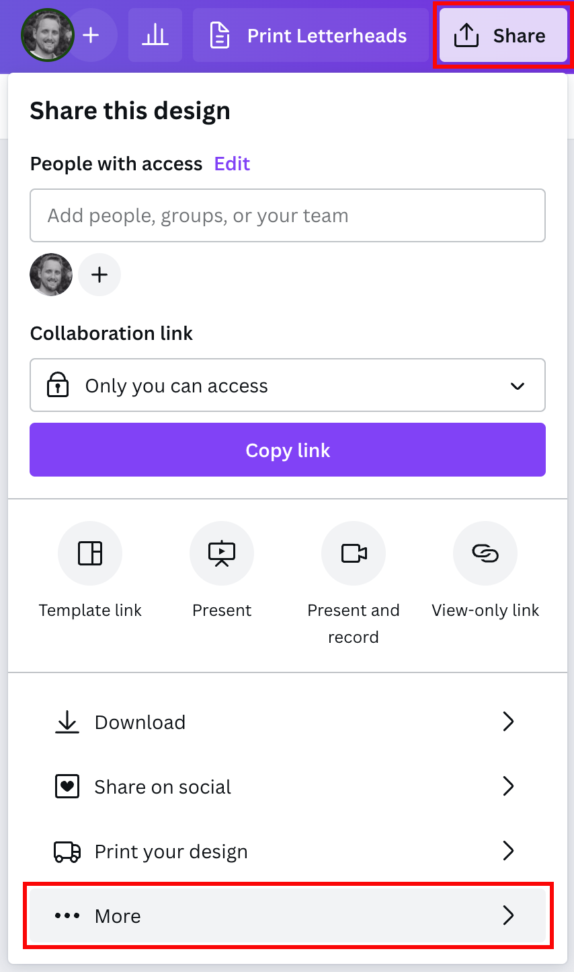The image size is (574, 972).
Task: Click the Present icon
Action: pyautogui.click(x=222, y=553)
